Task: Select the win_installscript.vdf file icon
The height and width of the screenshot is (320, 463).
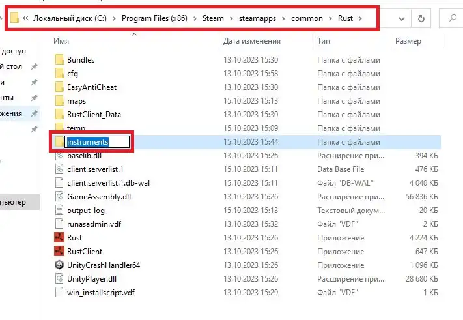Action: pyautogui.click(x=59, y=293)
